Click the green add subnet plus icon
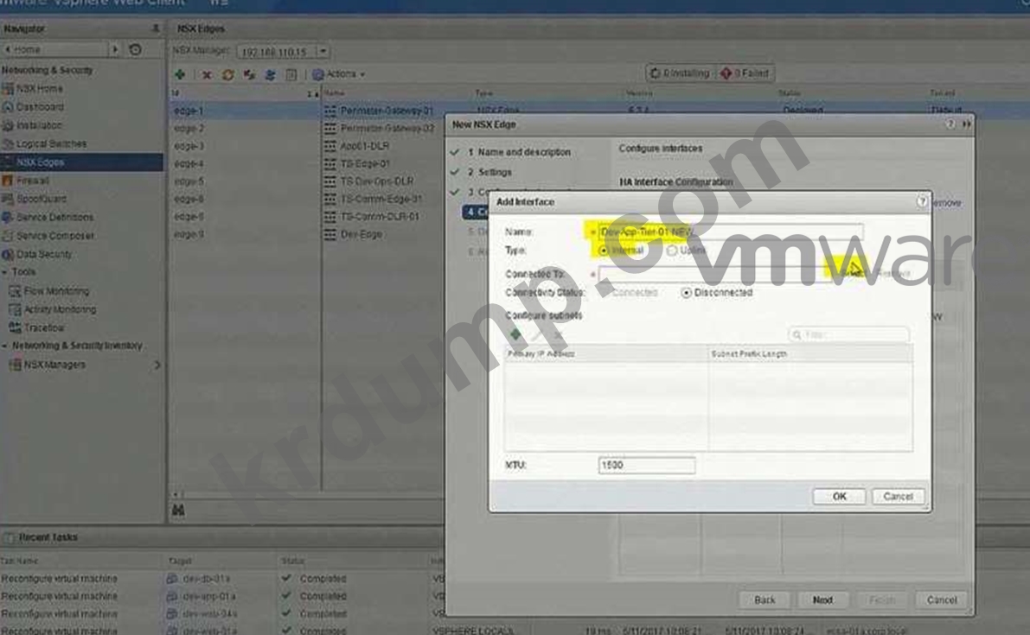Image resolution: width=1030 pixels, height=635 pixels. point(515,334)
